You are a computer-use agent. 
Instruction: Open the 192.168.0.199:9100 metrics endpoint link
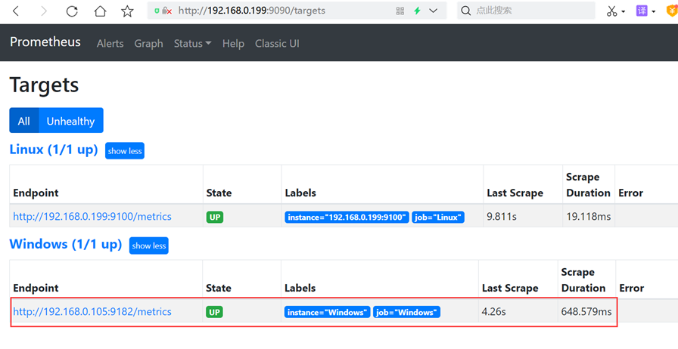coord(92,216)
